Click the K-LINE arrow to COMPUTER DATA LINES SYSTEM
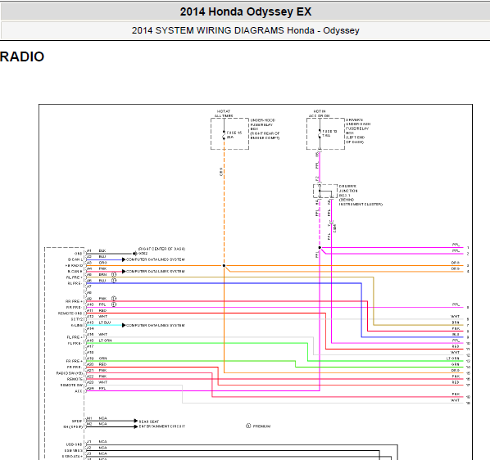This screenshot has width=490, height=460. pyautogui.click(x=124, y=325)
